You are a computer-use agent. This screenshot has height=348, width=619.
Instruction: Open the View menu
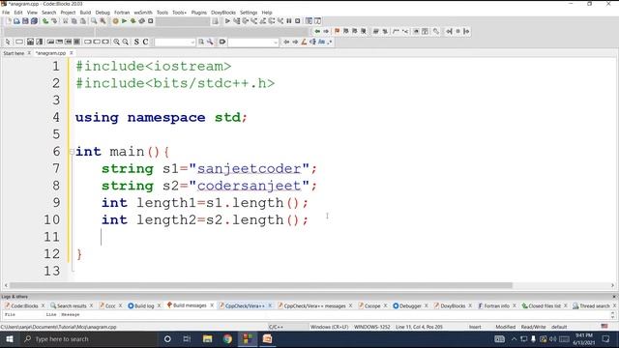pos(32,13)
